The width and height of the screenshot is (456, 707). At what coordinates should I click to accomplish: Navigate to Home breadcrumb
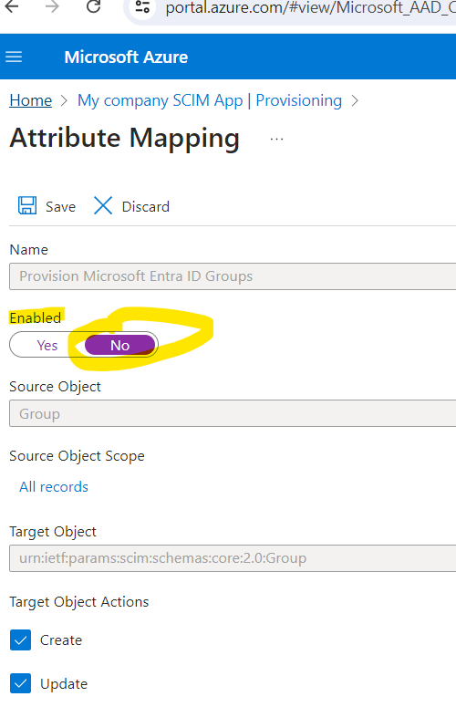[x=31, y=100]
